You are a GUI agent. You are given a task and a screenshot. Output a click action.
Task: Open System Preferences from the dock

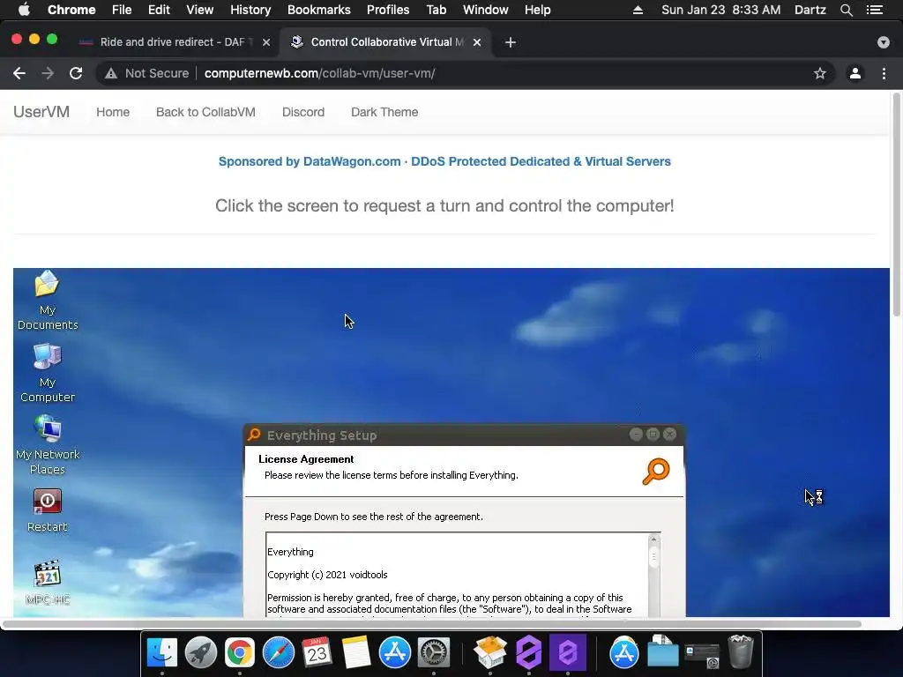pyautogui.click(x=434, y=652)
